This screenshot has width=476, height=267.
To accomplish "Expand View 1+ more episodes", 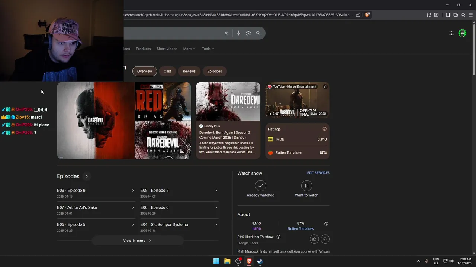I will 138,241.
